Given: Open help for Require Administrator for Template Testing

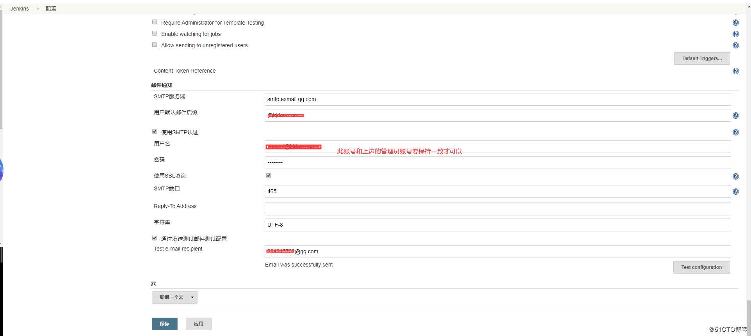Looking at the screenshot, I should click(736, 23).
